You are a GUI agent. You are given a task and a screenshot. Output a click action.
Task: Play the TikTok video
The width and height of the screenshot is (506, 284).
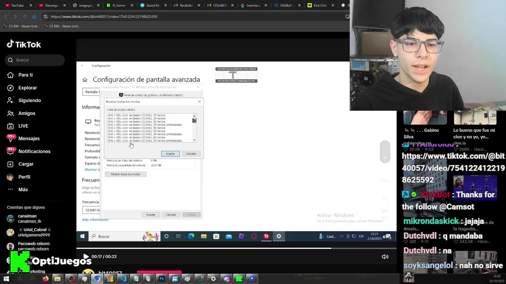(86, 256)
